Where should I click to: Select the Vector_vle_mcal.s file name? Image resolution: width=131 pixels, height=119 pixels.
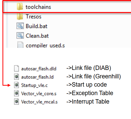[39, 102]
